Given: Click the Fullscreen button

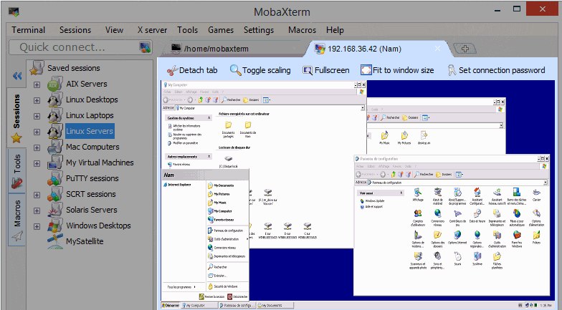Looking at the screenshot, I should tap(325, 70).
